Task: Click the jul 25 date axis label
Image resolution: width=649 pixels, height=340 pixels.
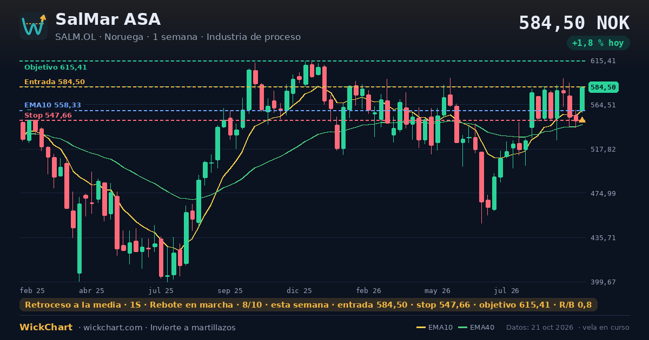Action: (161, 290)
